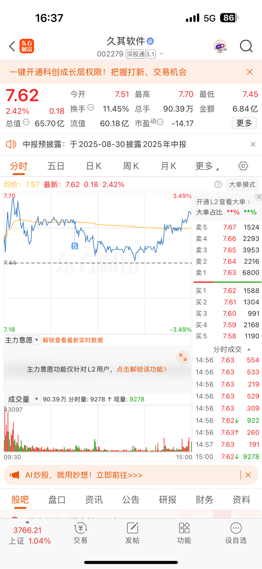Image resolution: width=262 pixels, height=569 pixels.
Task: Select 买5 order at 7.58
Action: [x=227, y=336]
